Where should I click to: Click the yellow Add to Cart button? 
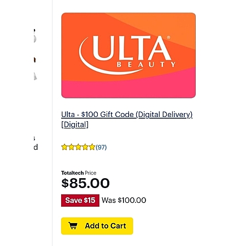click(97, 226)
